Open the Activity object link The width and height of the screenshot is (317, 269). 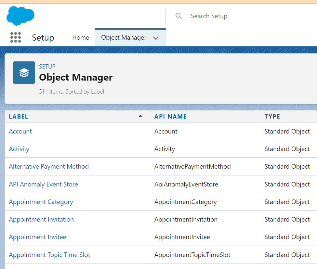[19, 149]
